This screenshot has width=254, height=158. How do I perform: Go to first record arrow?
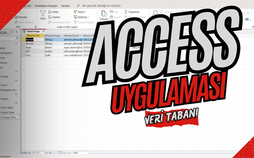tap(29, 152)
